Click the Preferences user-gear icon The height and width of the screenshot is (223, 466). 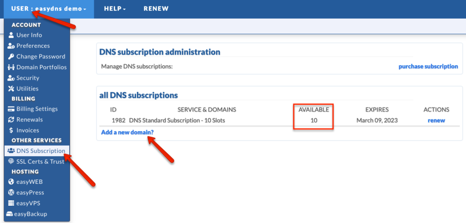pyautogui.click(x=11, y=46)
